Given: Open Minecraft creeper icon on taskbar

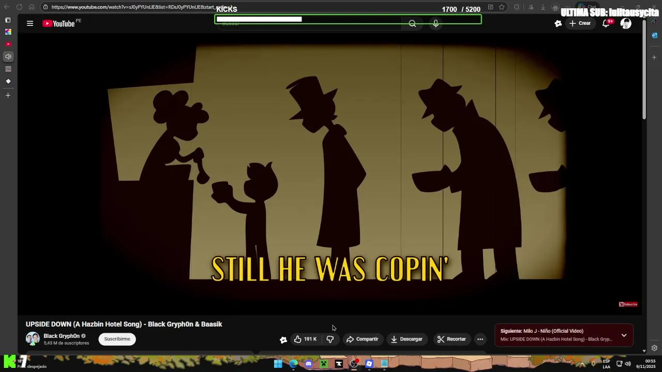Looking at the screenshot, I should pos(324,364).
